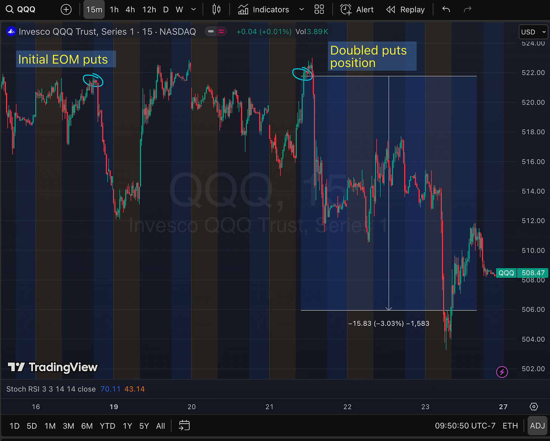Viewport: 550px width, 441px height.
Task: Click the 506.00 price scale label
Action: (x=533, y=310)
